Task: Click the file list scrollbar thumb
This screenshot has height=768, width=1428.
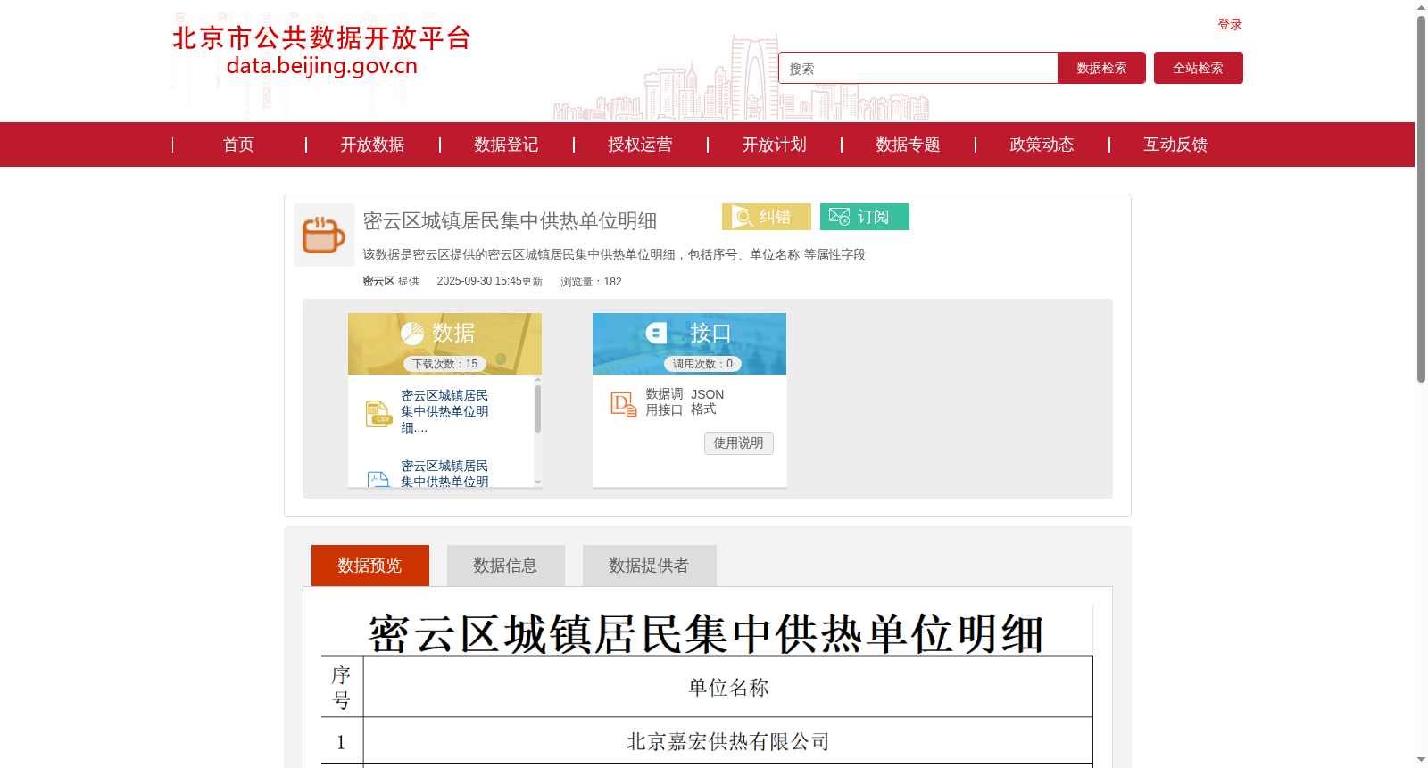Action: [538, 409]
